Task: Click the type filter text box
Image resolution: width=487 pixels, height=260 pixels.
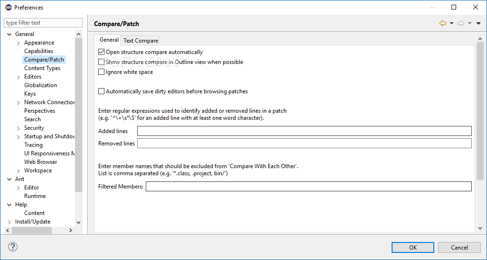Action: tap(43, 23)
